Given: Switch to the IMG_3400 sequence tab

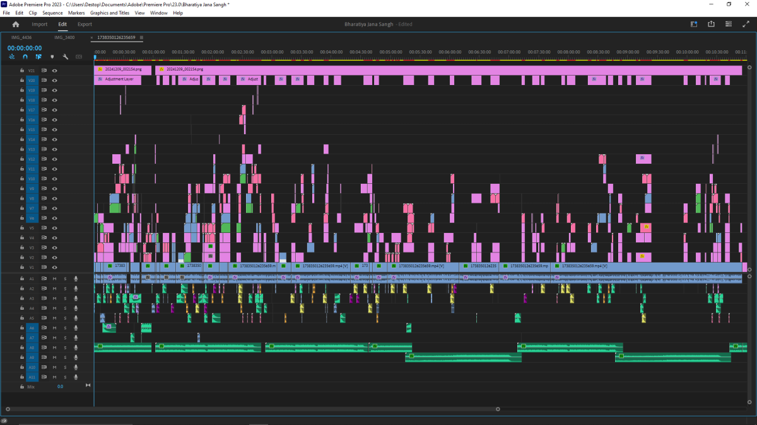Looking at the screenshot, I should [64, 38].
